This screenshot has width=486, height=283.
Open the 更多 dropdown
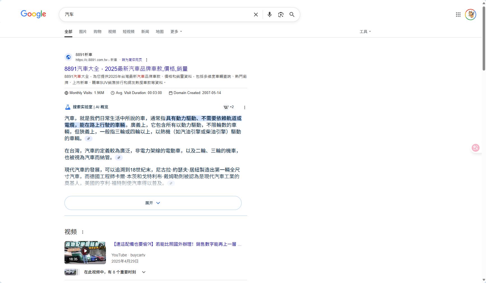click(176, 32)
